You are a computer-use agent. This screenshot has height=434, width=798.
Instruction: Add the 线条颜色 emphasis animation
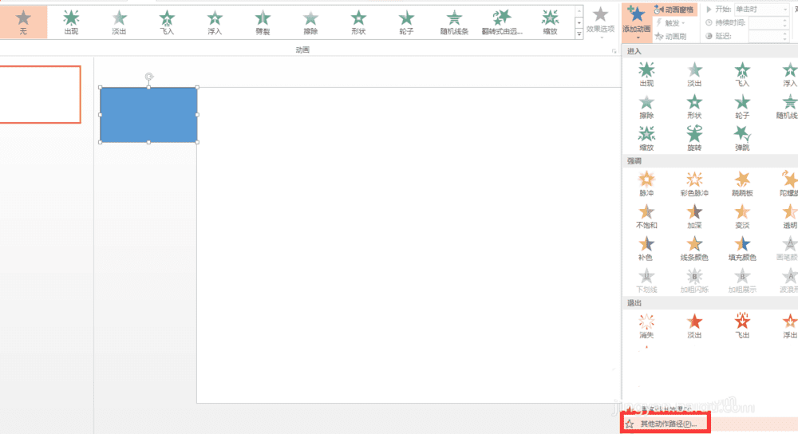click(x=694, y=248)
